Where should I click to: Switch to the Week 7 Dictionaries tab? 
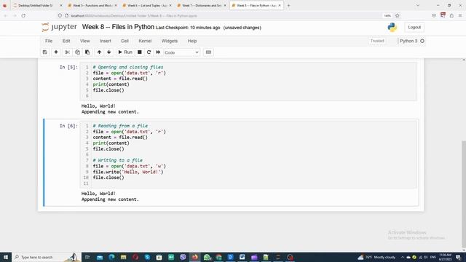202,5
